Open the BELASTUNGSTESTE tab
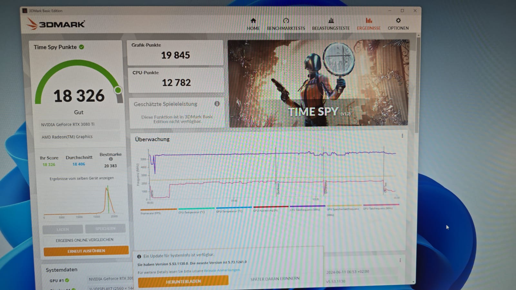Screen dimensions: 516x290 click(x=331, y=24)
